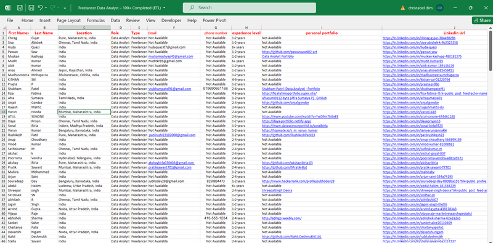Click the Share button
The height and width of the screenshot is (243, 493).
click(x=483, y=20)
